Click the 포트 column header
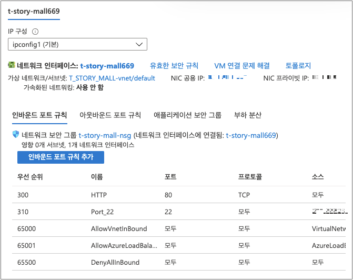 coord(170,177)
